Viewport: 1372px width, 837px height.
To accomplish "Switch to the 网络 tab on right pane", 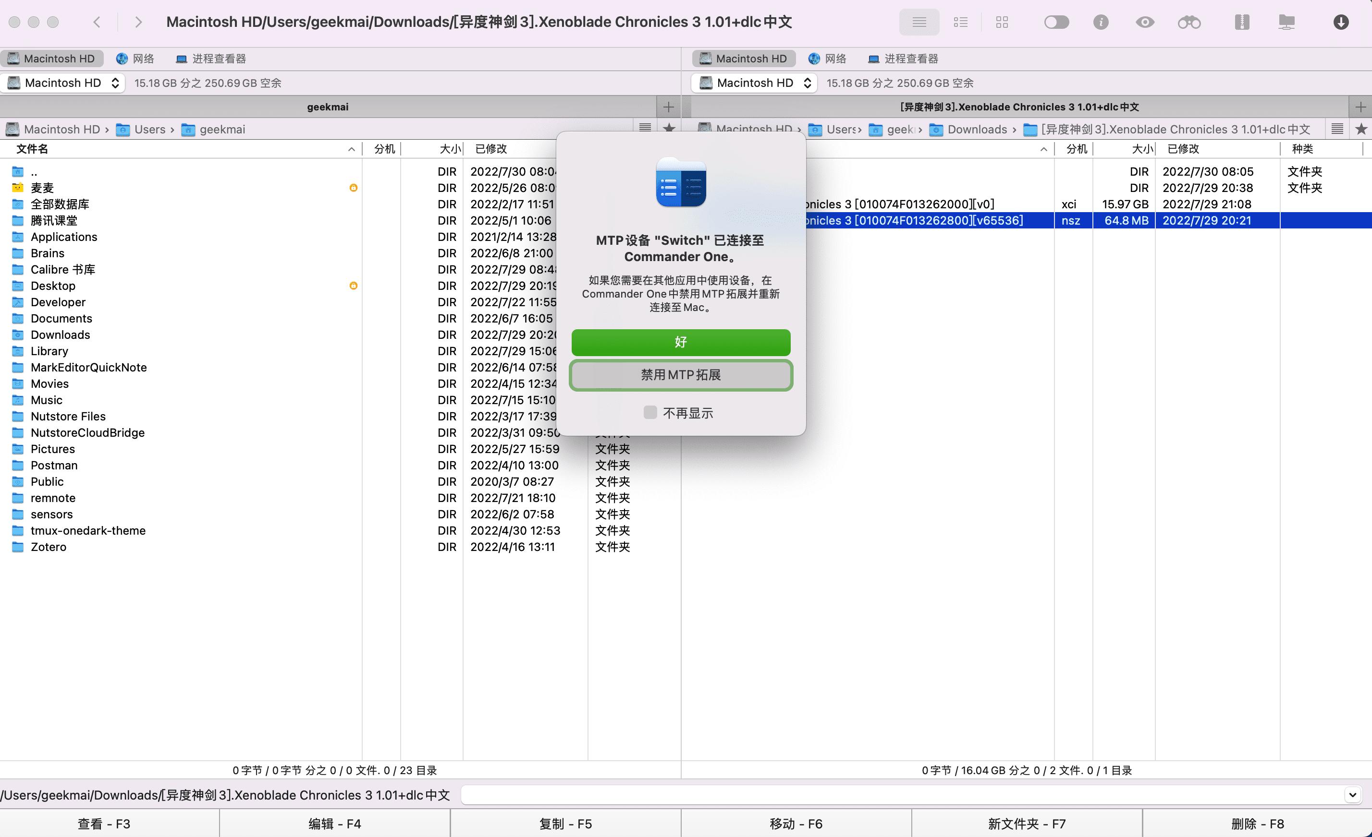I will 827,59.
